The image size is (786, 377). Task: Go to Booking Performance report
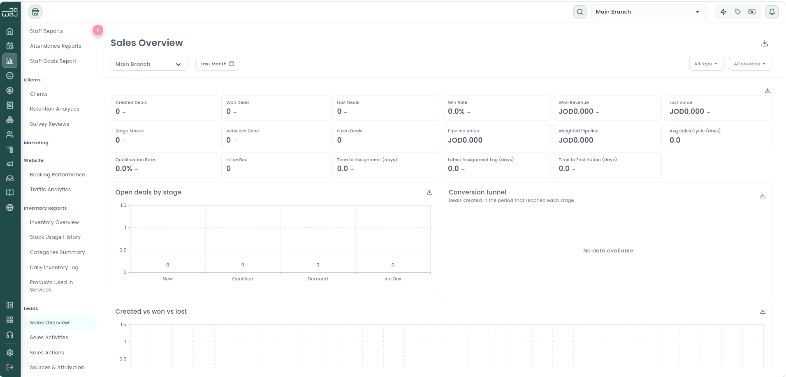(58, 175)
